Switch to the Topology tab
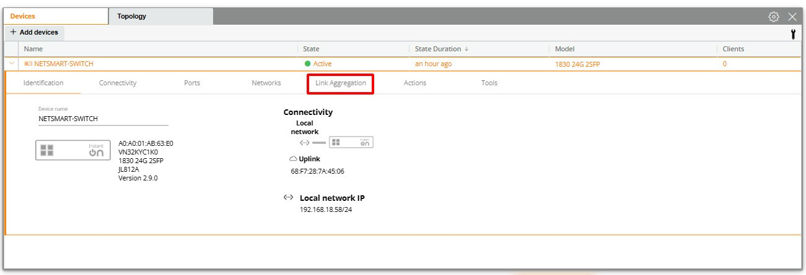Viewport: 806px width, 275px height. click(x=160, y=17)
